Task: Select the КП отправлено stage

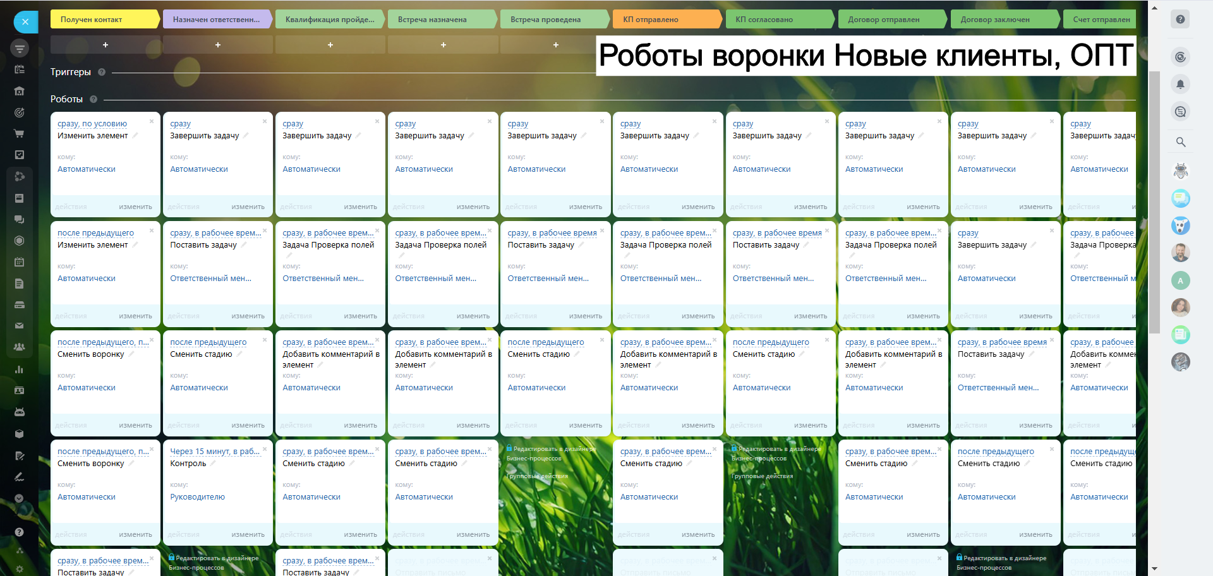Action: point(667,20)
